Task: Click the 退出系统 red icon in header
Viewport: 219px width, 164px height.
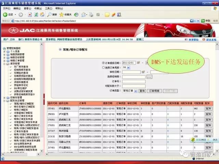Action: (204, 40)
